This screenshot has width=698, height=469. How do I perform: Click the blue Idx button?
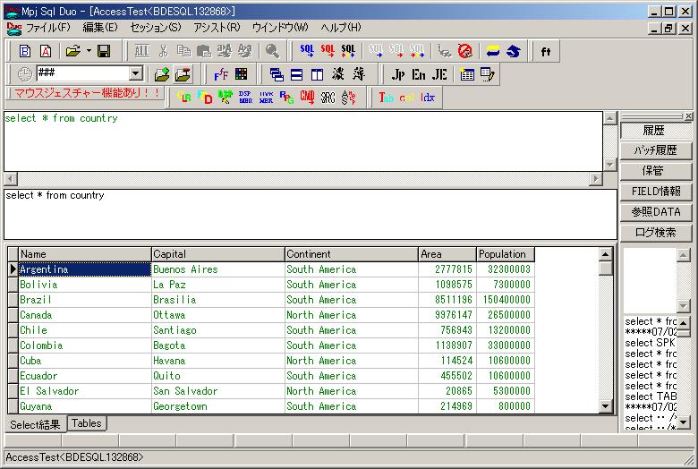pyautogui.click(x=428, y=97)
